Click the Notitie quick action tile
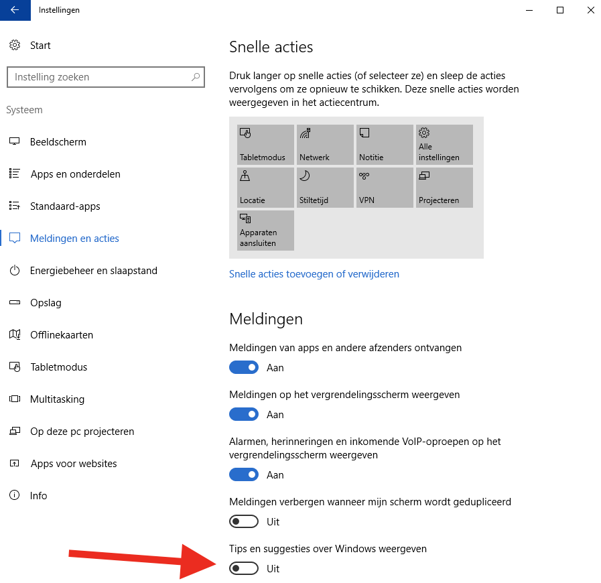The image size is (601, 583). pyautogui.click(x=385, y=144)
